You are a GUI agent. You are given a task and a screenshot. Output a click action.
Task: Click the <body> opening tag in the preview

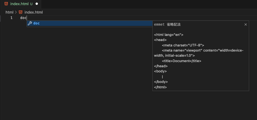coord(160,71)
